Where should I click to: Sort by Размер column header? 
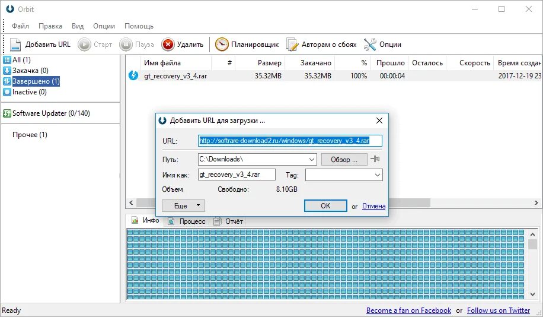click(x=260, y=63)
